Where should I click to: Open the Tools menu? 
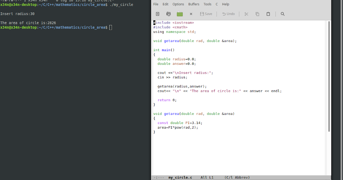(207, 4)
